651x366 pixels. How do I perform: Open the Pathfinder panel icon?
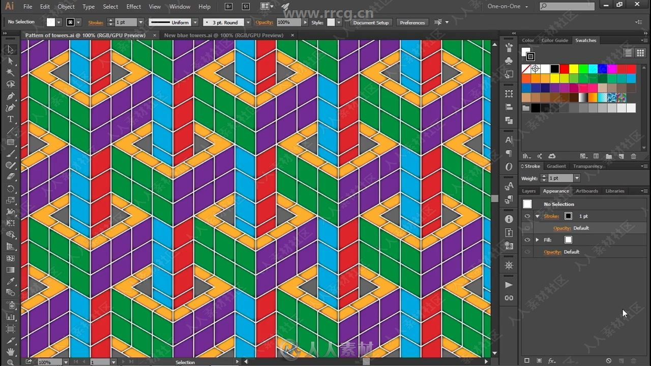point(509,120)
